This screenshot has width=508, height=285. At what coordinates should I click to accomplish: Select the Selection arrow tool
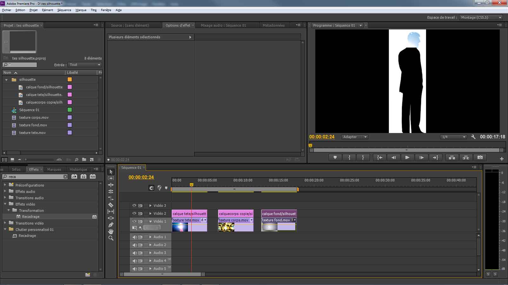(111, 172)
